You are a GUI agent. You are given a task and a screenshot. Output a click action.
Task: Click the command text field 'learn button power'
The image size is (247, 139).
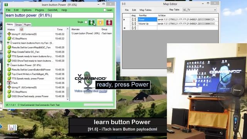point(59,15)
